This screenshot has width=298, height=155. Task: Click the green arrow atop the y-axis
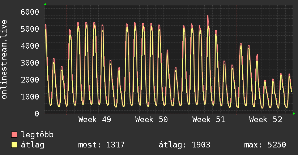point(45,4)
